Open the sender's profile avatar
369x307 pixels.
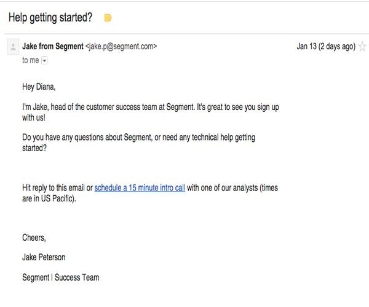pos(13,47)
